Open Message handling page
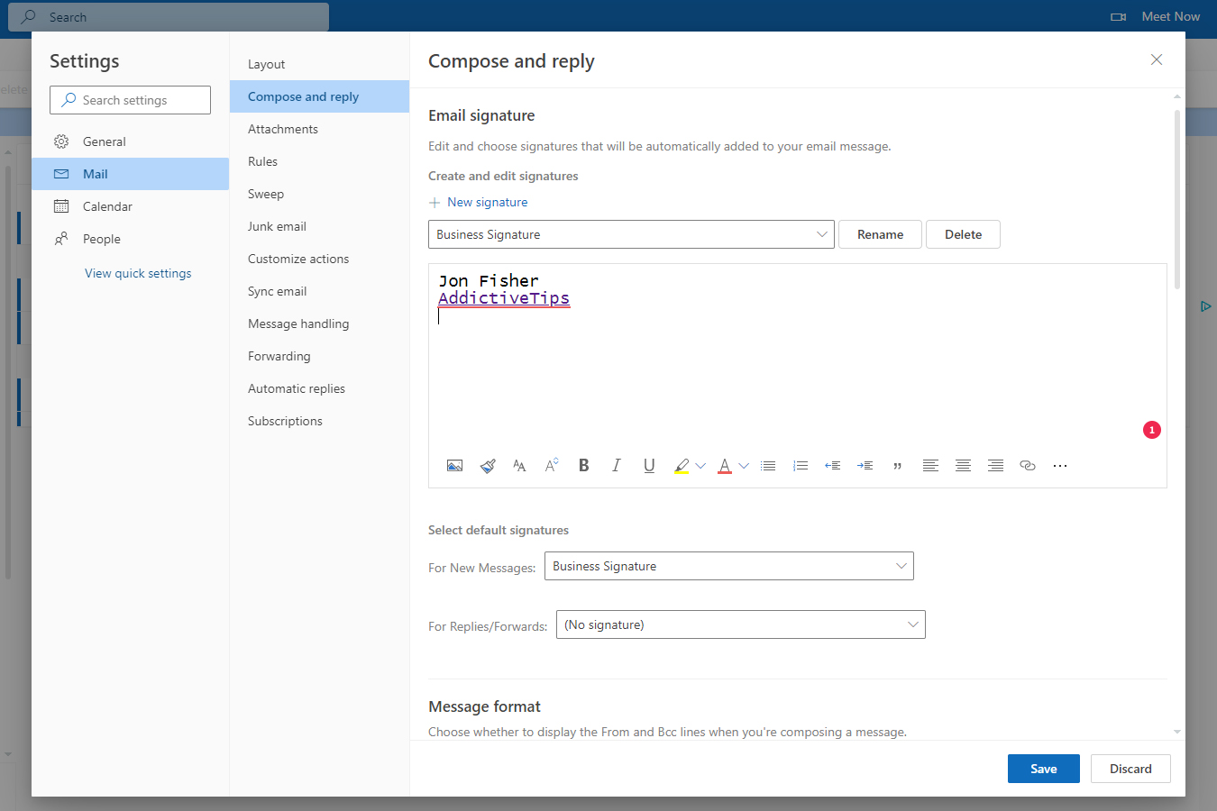This screenshot has width=1217, height=811. (319, 323)
